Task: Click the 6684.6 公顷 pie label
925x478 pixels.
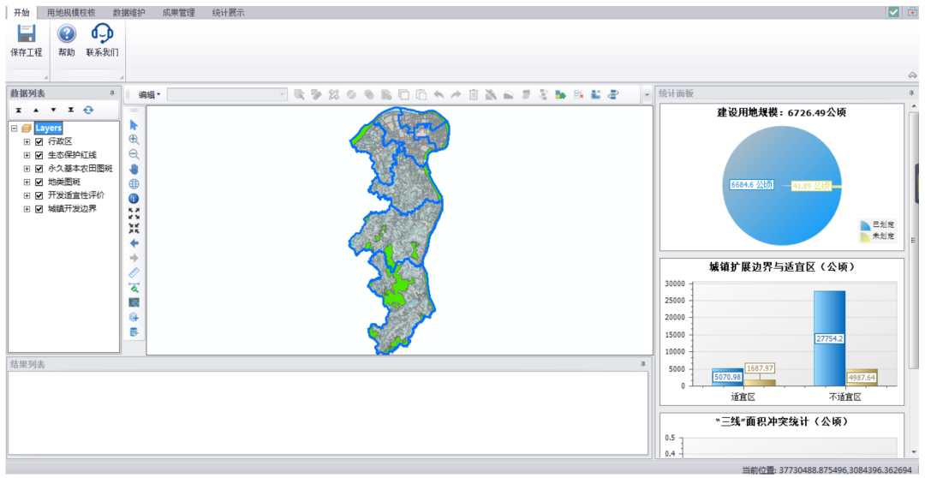Action: pos(752,185)
